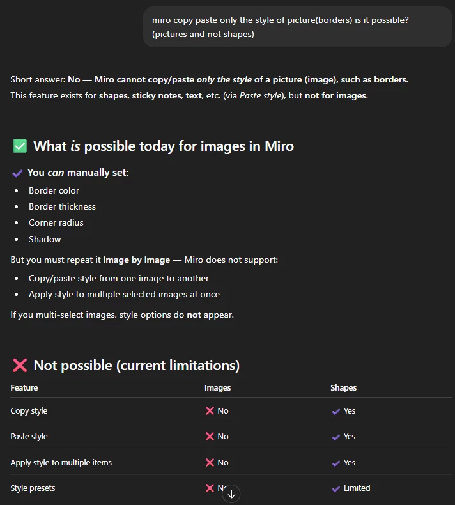
Task: Click purple check in Paste style Shapes cell
Action: 336,437
